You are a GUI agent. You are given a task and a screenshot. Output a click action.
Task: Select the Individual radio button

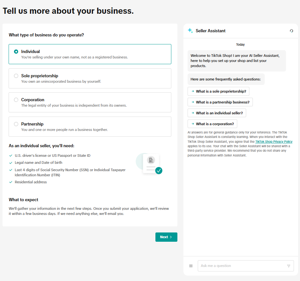[16, 51]
